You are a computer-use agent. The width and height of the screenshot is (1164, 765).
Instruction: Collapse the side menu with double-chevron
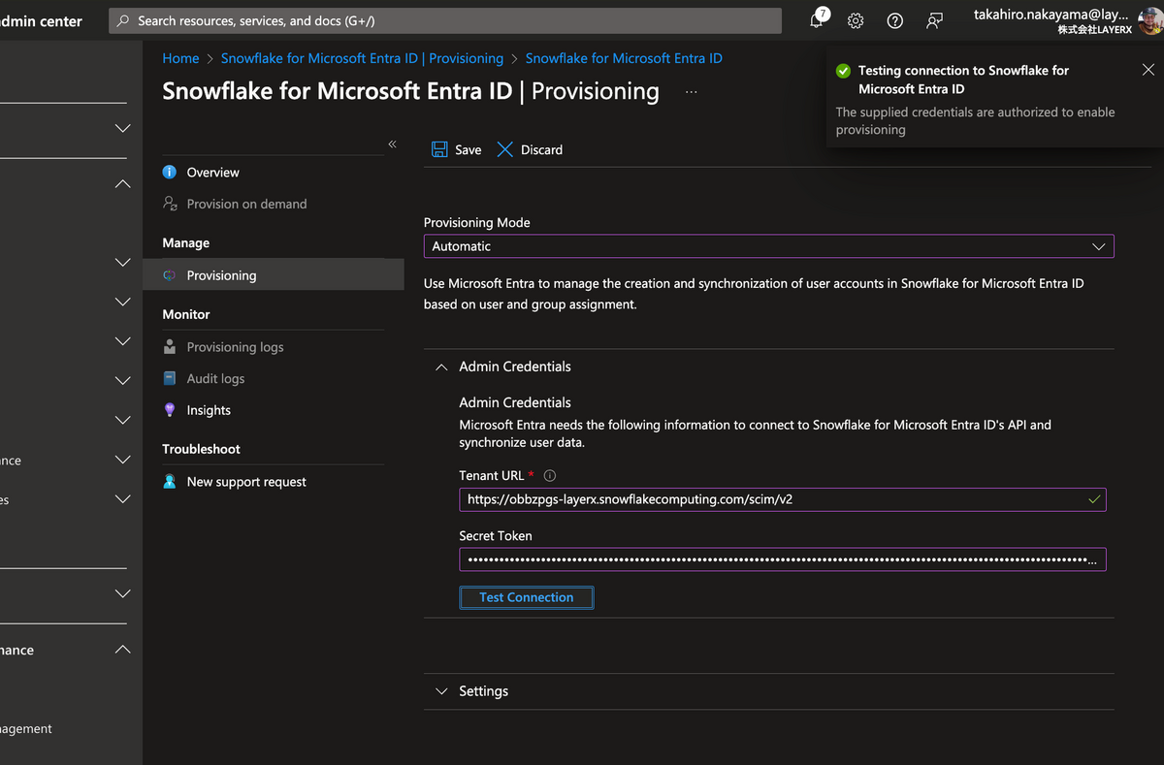tap(392, 143)
